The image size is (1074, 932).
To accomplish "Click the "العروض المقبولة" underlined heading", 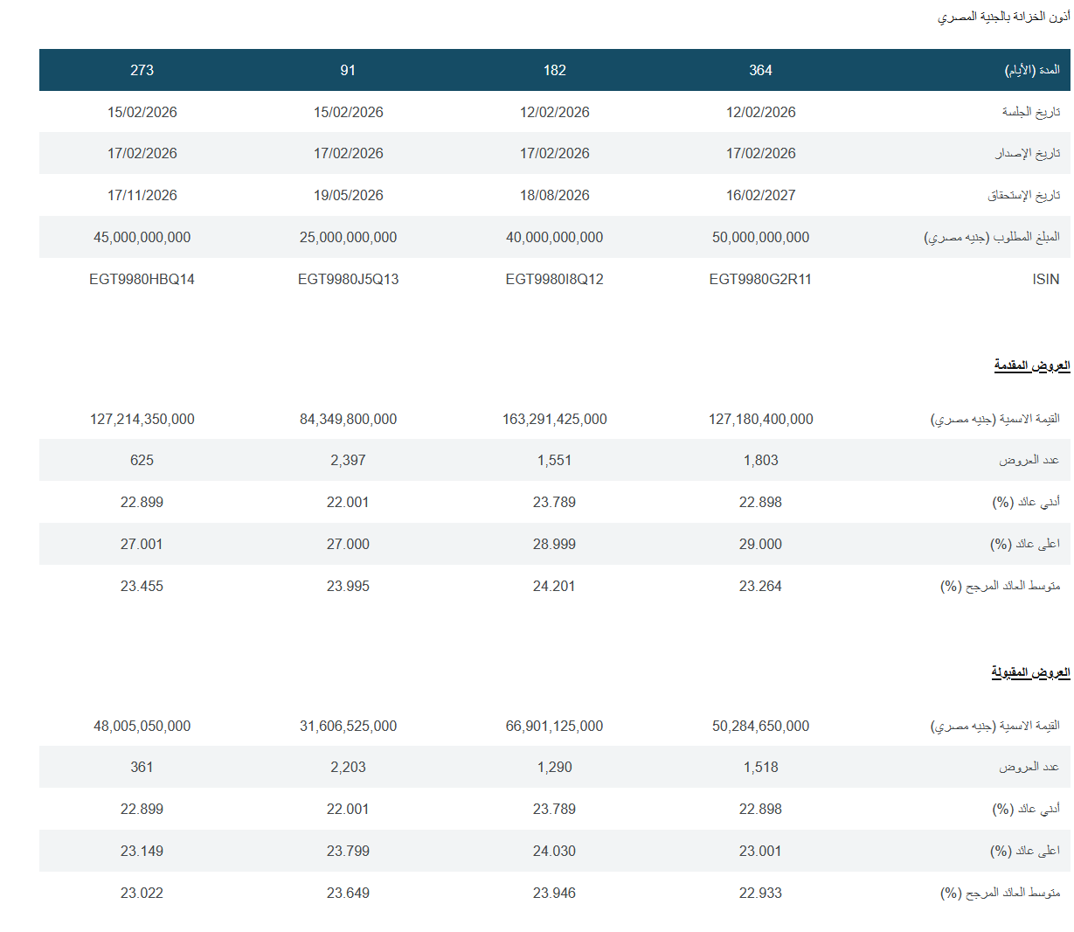I will (1030, 672).
